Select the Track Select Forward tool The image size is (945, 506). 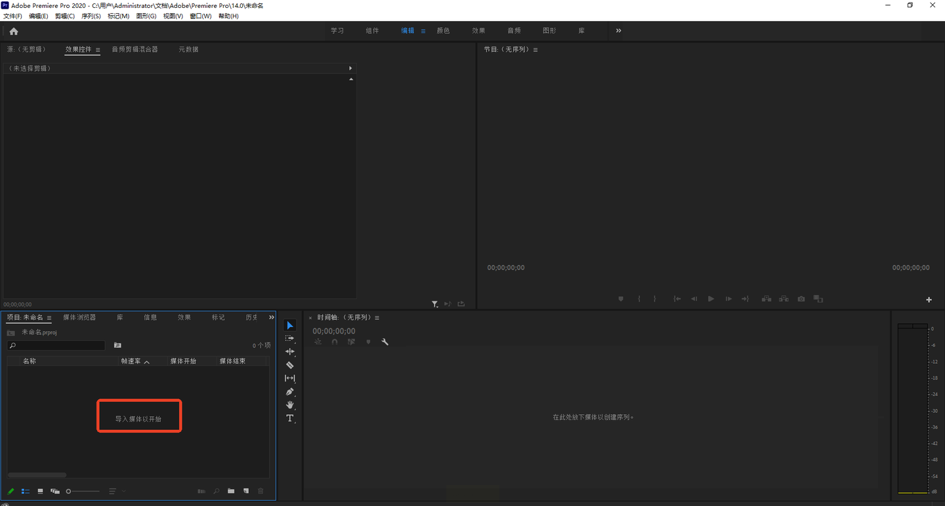(289, 339)
